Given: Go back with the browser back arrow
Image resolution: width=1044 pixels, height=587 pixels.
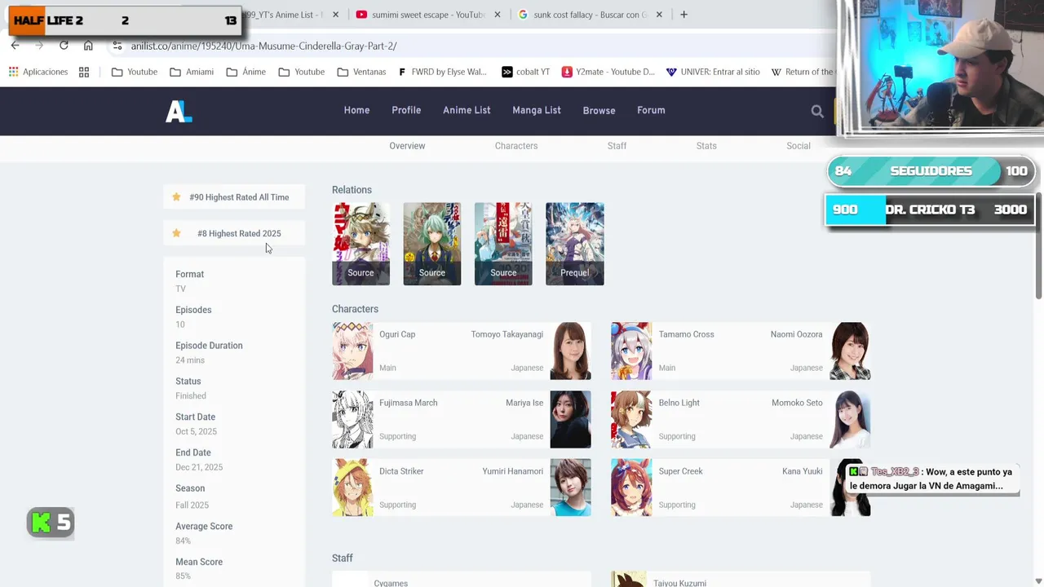Looking at the screenshot, I should click(x=15, y=46).
